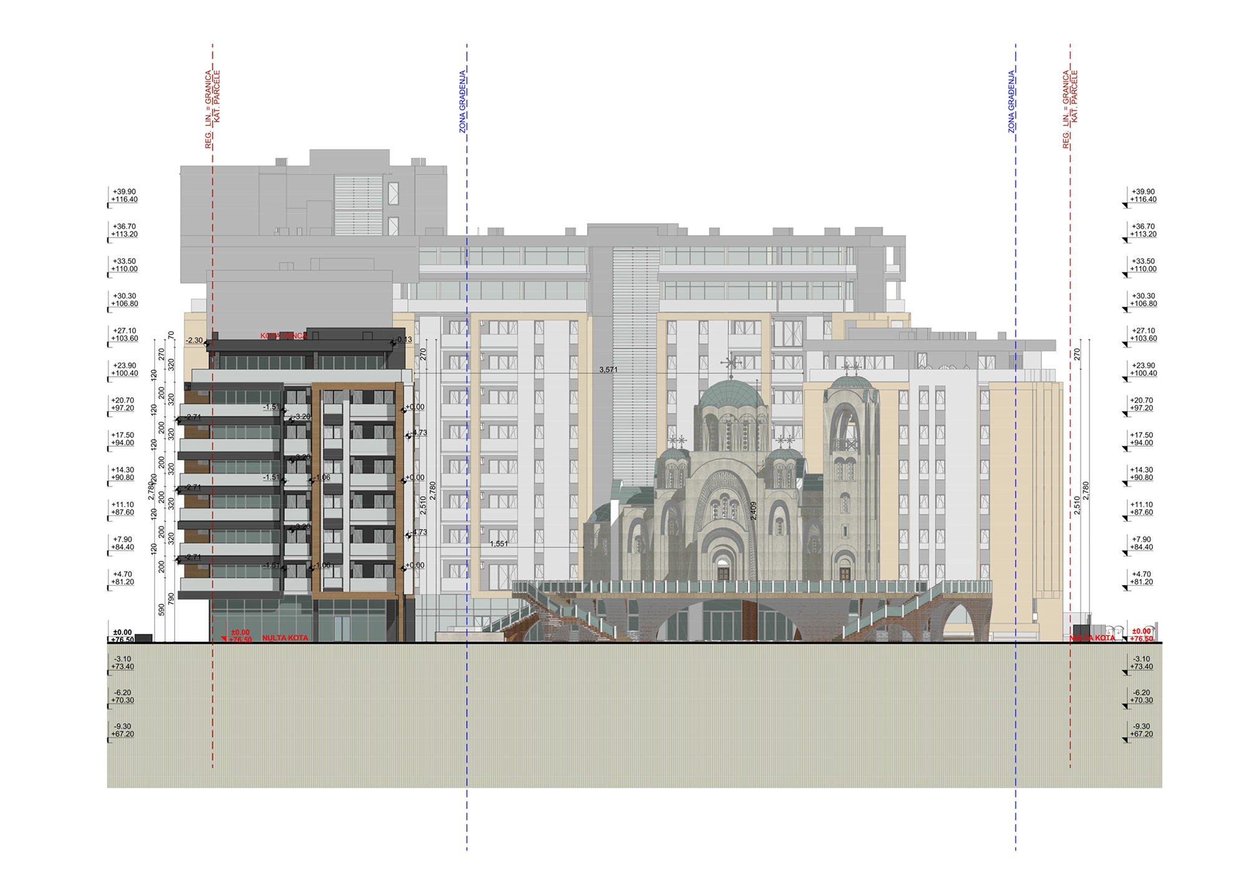The height and width of the screenshot is (894, 1248).
Task: Click the -0.13 level marker
Action: tap(404, 340)
